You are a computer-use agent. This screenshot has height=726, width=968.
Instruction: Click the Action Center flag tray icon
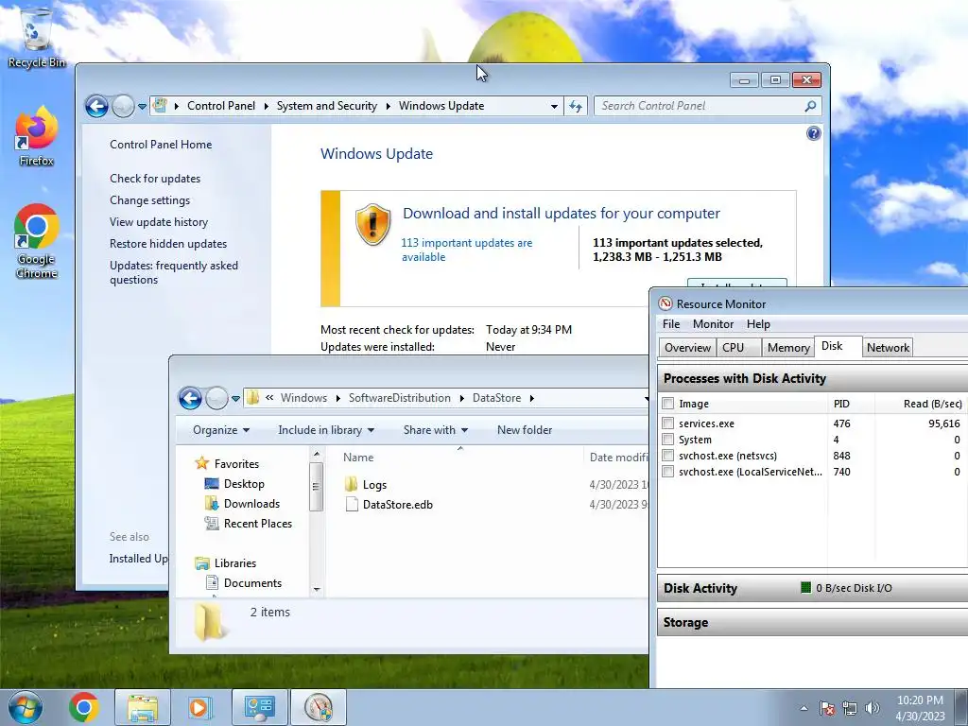point(827,708)
